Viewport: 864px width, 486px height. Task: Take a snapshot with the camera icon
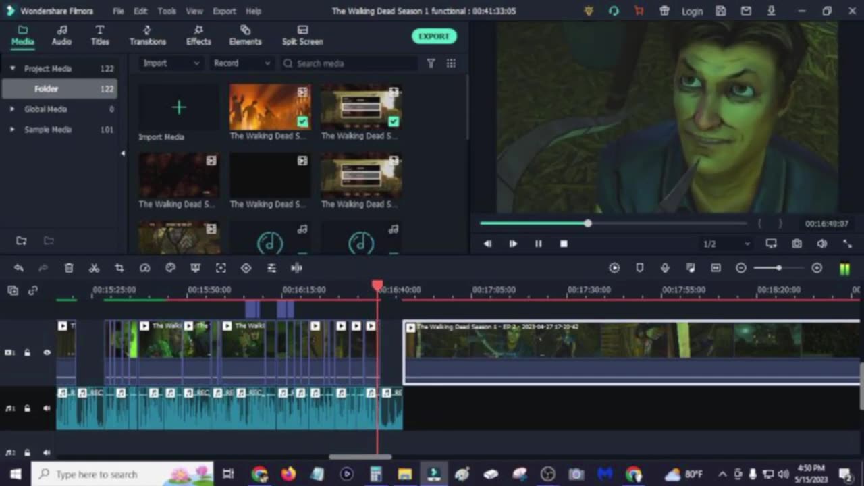[796, 244]
